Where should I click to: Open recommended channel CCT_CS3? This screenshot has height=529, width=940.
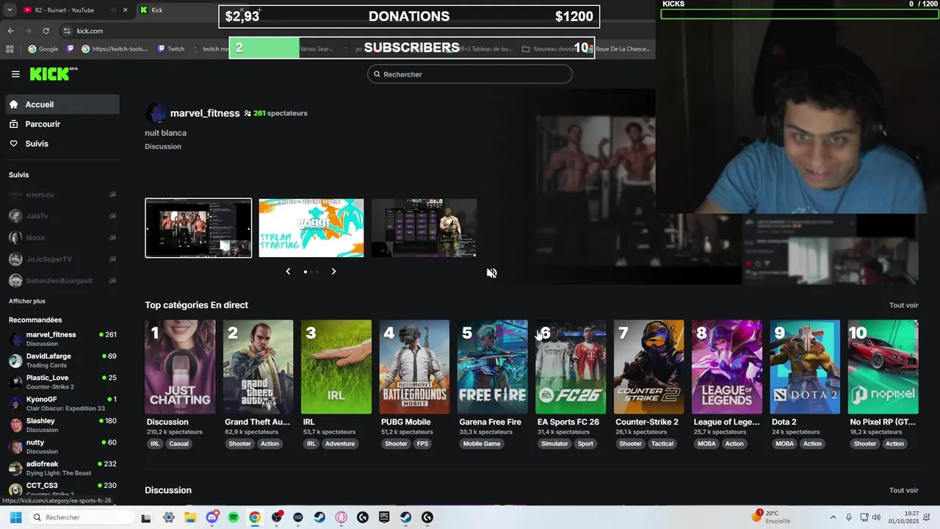[x=62, y=489]
